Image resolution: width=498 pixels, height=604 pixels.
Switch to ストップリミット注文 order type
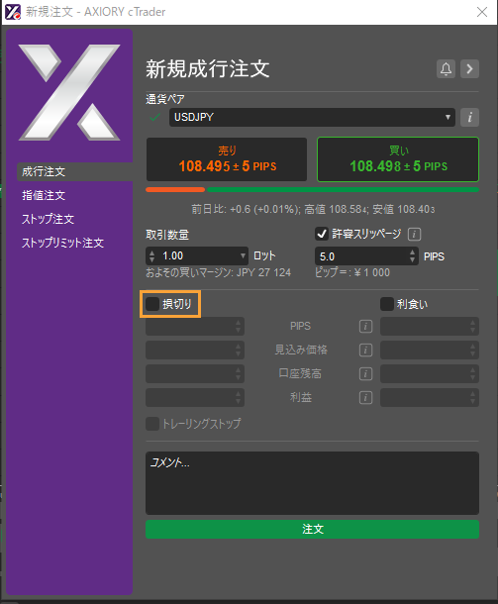[62, 243]
